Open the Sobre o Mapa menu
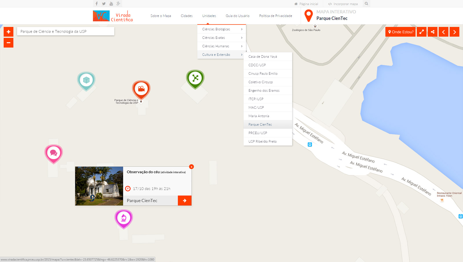The width and height of the screenshot is (463, 262). [x=161, y=16]
